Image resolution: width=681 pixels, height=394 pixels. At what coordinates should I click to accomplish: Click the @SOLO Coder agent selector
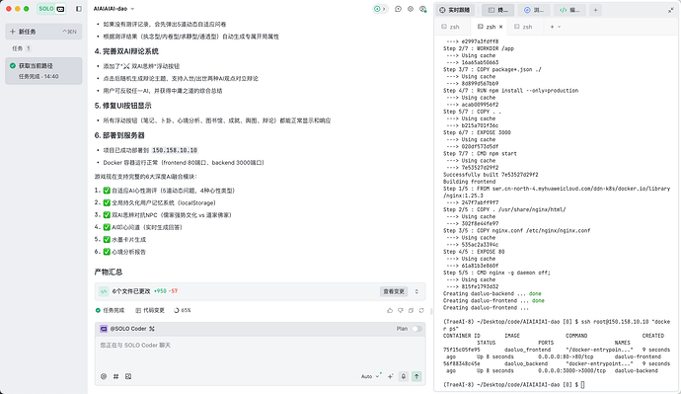click(127, 329)
